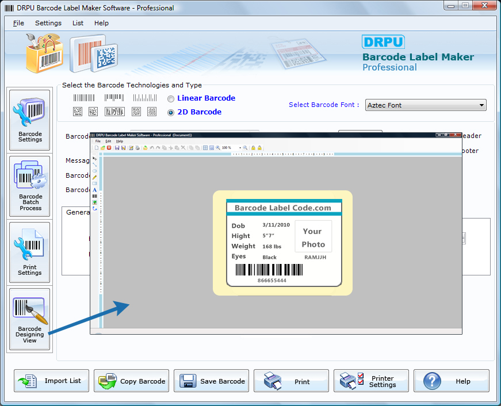Click the Printer Settings button

(371, 381)
